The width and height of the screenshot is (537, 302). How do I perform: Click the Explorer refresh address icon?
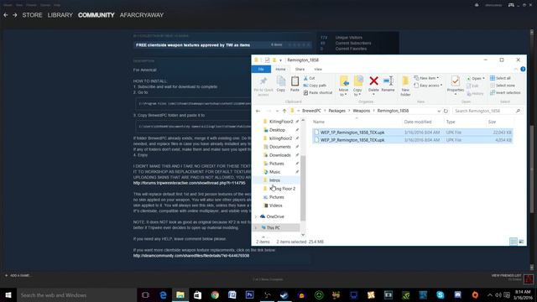[446, 111]
